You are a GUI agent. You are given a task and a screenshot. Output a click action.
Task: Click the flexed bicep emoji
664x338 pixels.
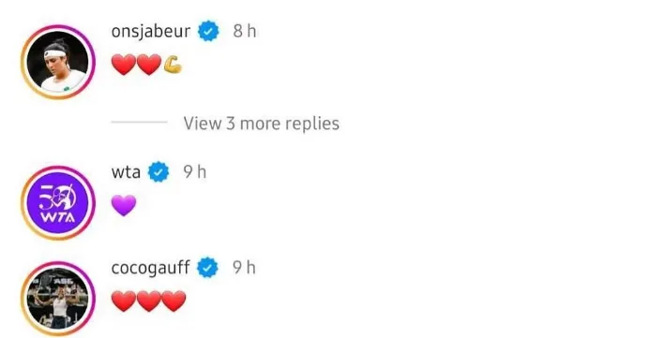(x=173, y=65)
